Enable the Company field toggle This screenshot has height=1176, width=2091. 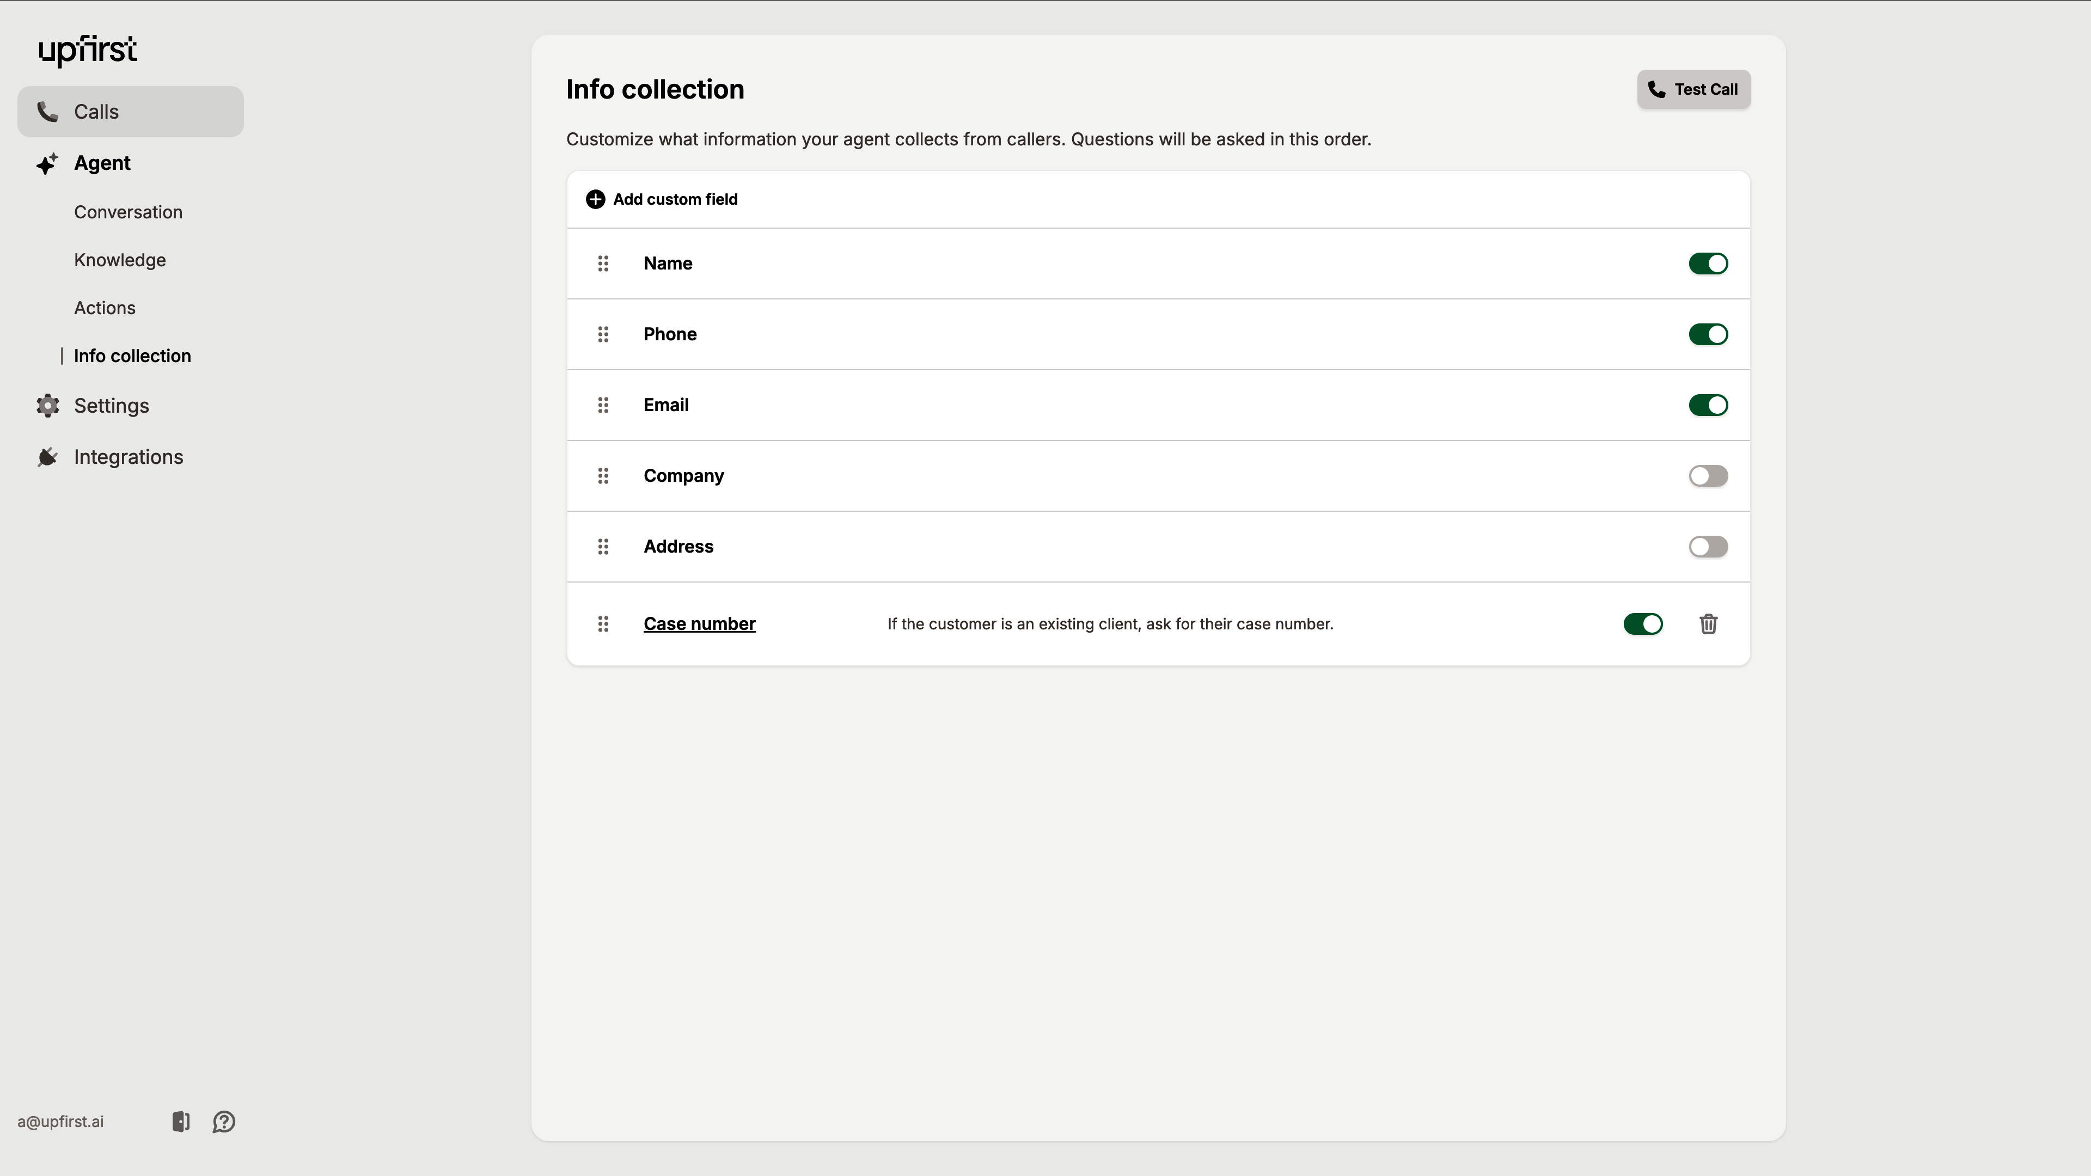[x=1708, y=476]
